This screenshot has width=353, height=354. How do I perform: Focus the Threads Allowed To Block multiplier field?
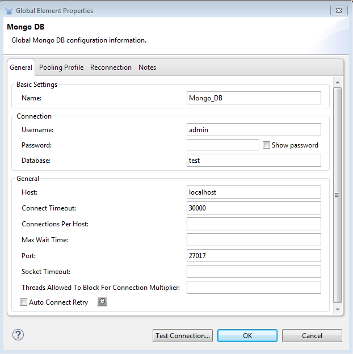(x=254, y=288)
